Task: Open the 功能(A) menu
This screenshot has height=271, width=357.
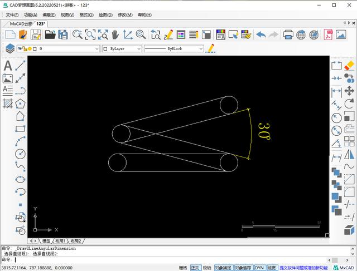Action: [31, 15]
